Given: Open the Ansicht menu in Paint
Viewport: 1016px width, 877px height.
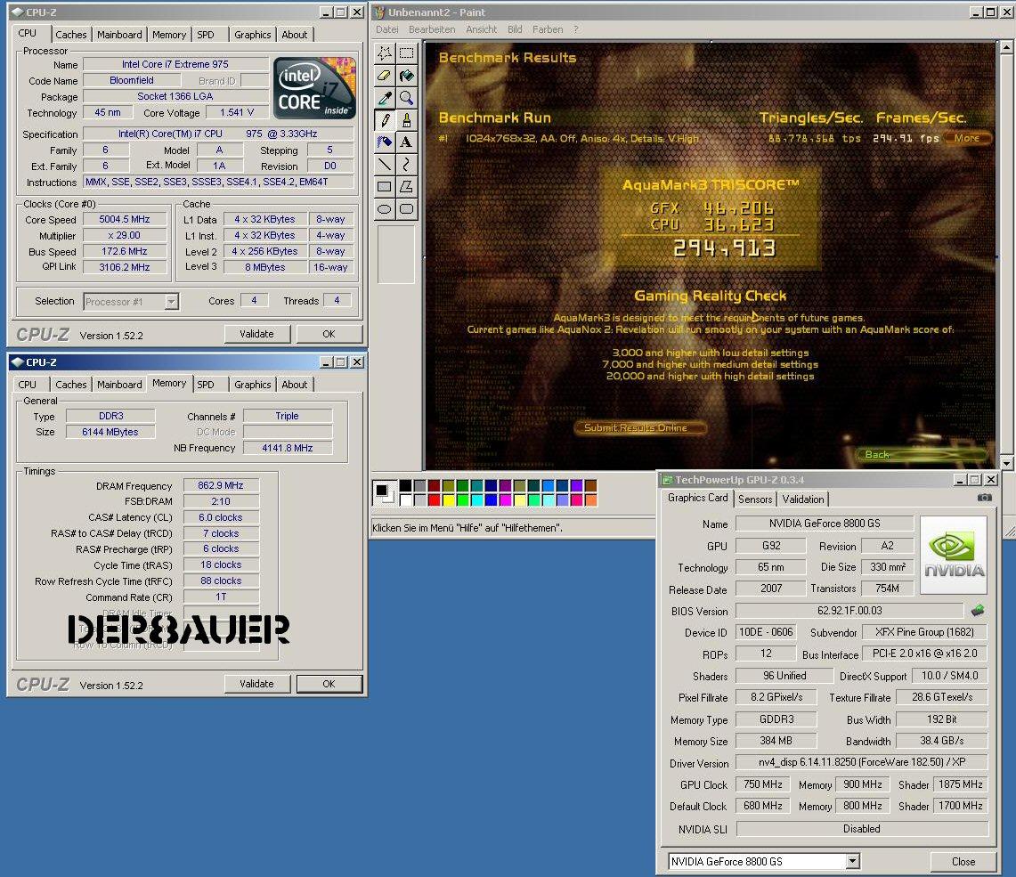Looking at the screenshot, I should pyautogui.click(x=481, y=29).
